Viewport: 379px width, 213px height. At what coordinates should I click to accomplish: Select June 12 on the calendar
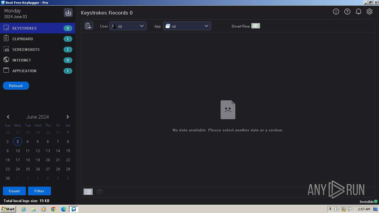coord(38,151)
